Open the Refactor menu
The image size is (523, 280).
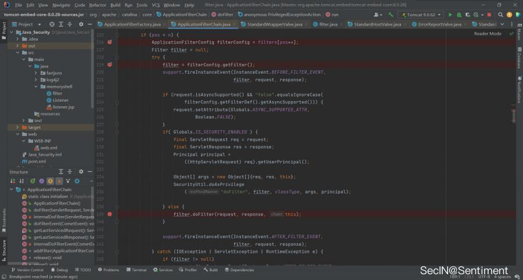(x=97, y=5)
